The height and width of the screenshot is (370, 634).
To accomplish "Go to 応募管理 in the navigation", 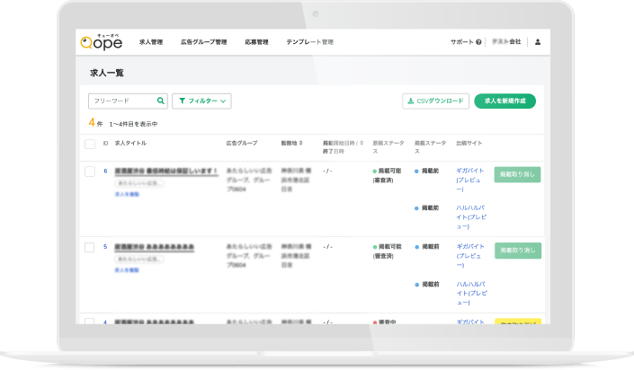I will coord(256,42).
